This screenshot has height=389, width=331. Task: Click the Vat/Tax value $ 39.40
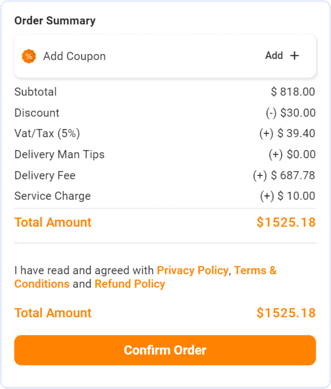(287, 134)
